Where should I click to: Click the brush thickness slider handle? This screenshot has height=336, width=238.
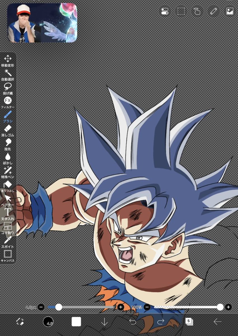[x=59, y=307]
